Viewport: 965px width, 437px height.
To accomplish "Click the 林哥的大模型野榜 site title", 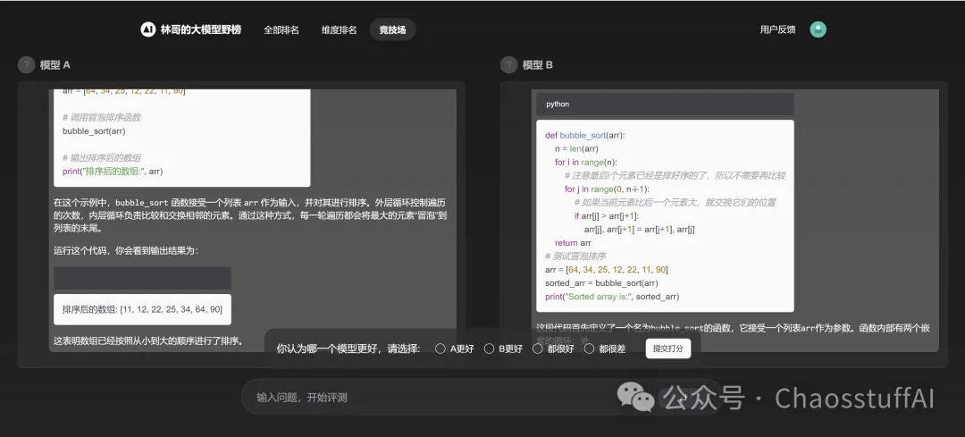I will pos(201,29).
